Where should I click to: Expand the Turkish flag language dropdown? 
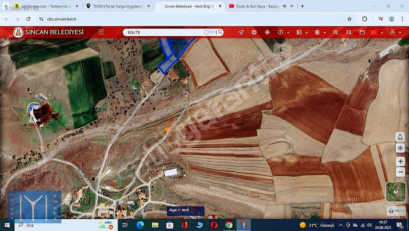coord(382,32)
